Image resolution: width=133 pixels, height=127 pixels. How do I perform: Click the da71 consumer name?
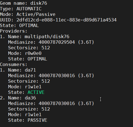(30, 70)
